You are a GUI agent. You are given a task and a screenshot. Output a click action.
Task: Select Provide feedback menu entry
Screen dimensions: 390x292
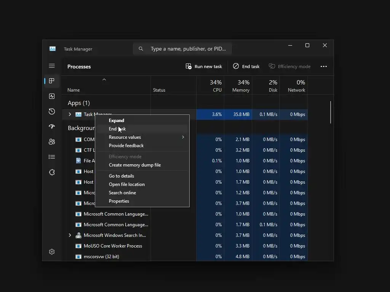142,146
